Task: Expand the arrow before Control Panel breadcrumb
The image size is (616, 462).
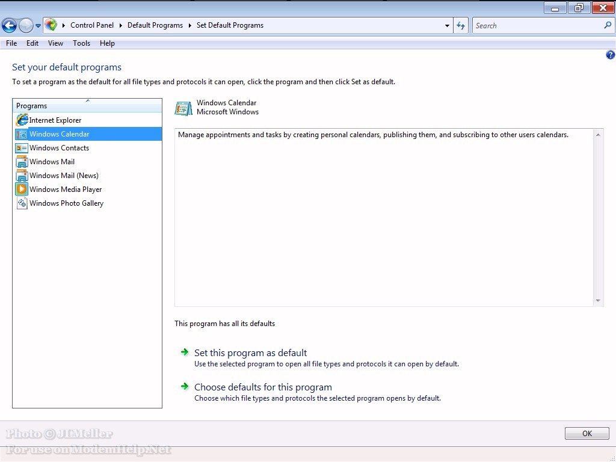Action: tap(64, 25)
